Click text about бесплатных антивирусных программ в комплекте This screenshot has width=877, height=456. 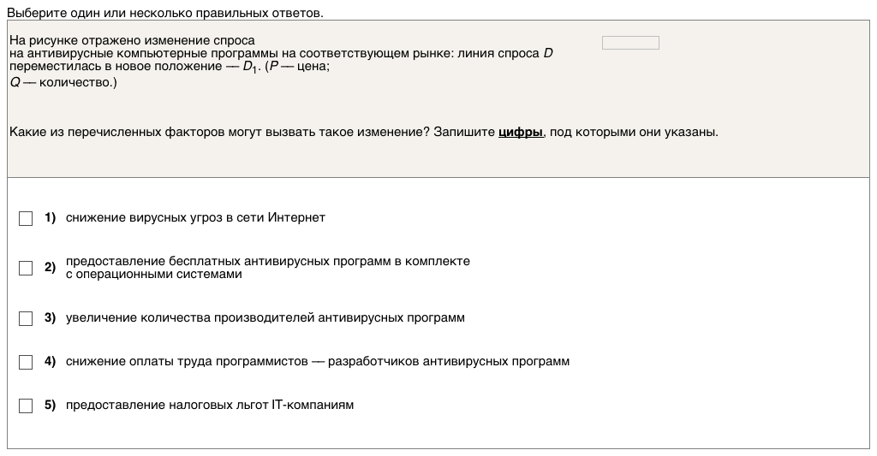(x=267, y=262)
